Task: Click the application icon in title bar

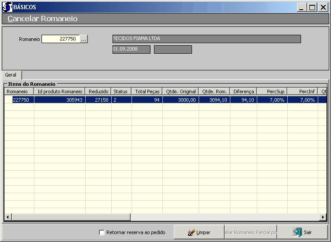Action: pos(8,7)
